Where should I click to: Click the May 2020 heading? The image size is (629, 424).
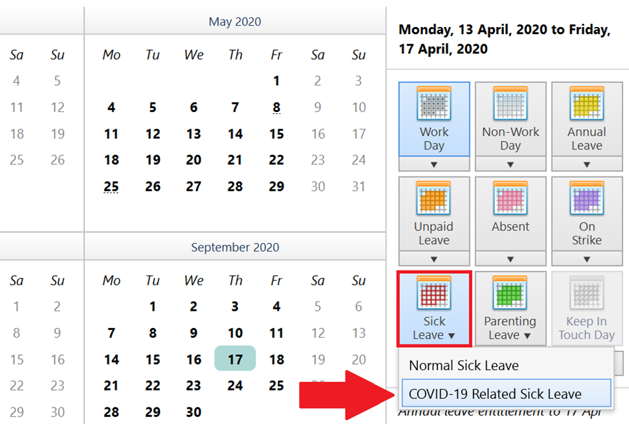pos(235,21)
